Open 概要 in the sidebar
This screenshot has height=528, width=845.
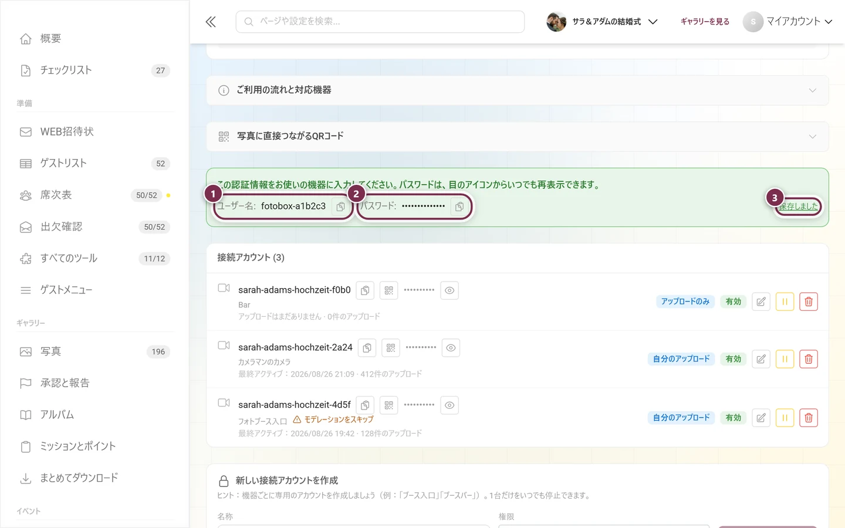tap(94, 39)
